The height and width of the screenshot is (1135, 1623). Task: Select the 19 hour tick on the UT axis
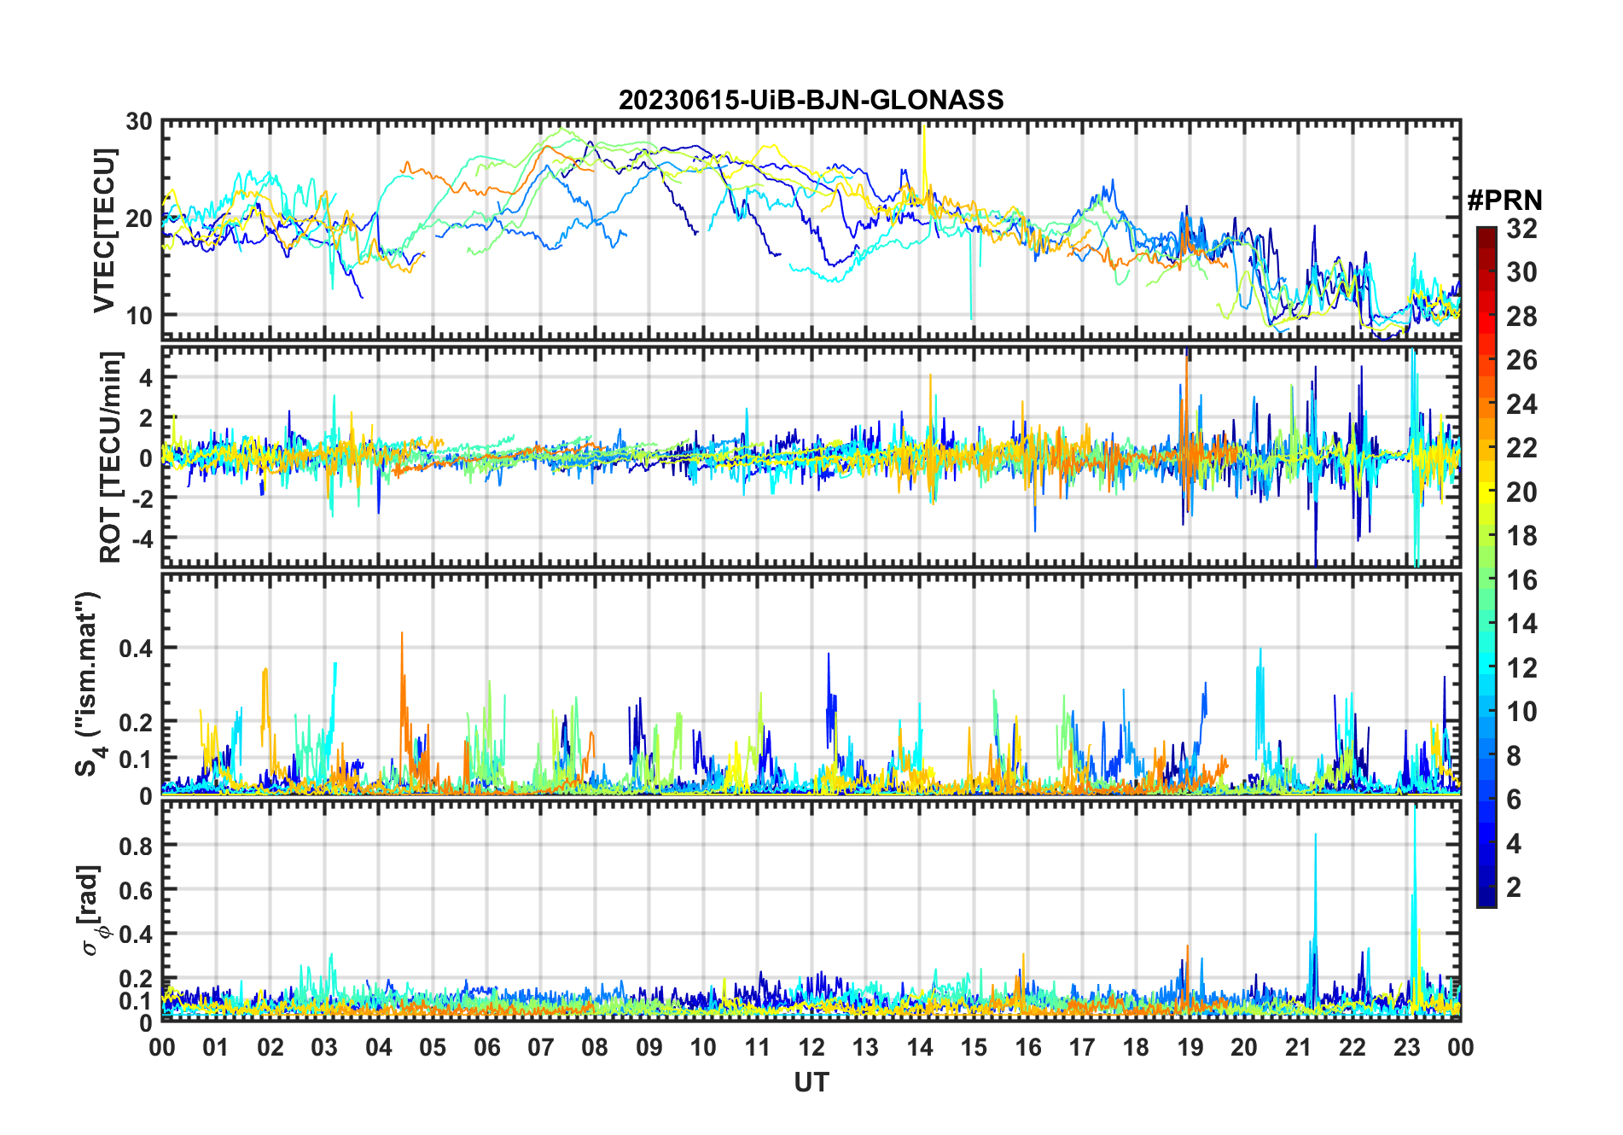coord(1190,1047)
